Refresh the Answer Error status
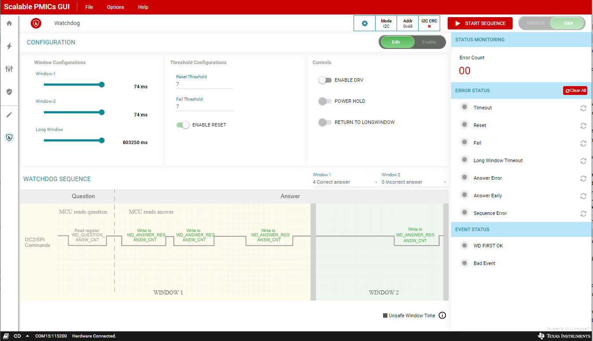Image resolution: width=593 pixels, height=341 pixels. tap(583, 178)
